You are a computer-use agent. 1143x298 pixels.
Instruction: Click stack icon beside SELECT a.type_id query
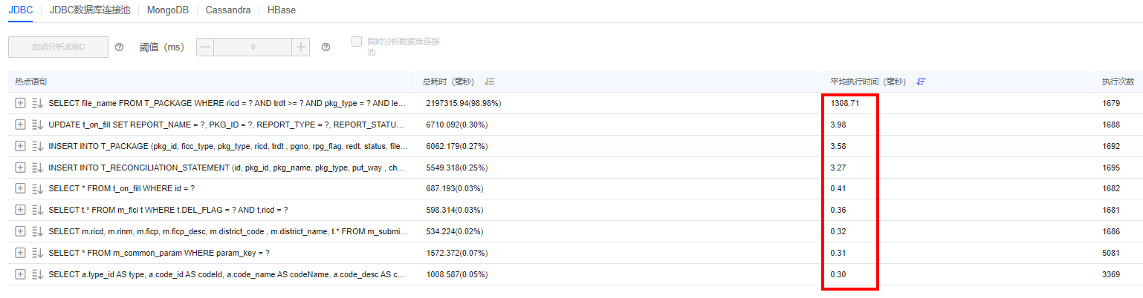coord(38,274)
